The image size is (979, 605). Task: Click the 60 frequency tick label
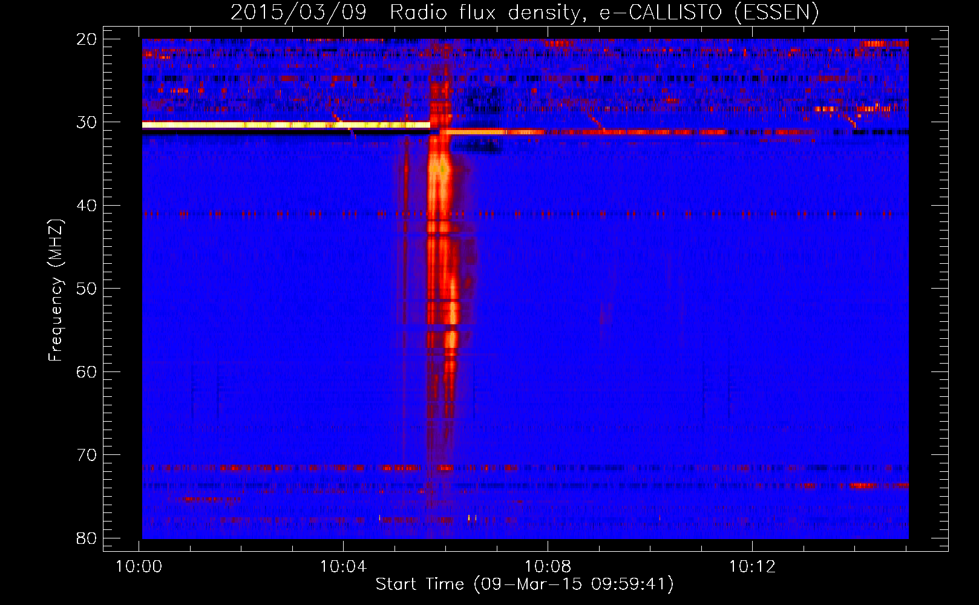point(87,372)
